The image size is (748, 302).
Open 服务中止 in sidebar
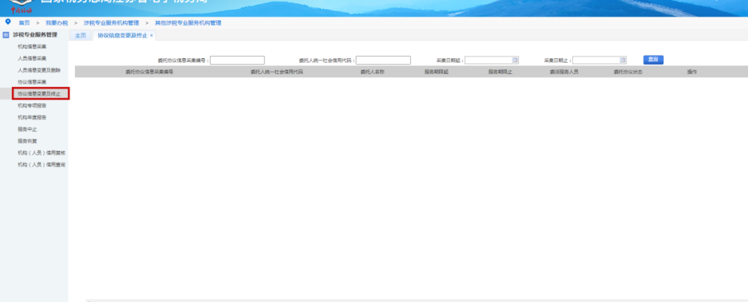click(27, 129)
